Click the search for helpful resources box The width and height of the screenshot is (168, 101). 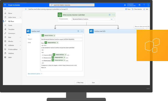72,5
